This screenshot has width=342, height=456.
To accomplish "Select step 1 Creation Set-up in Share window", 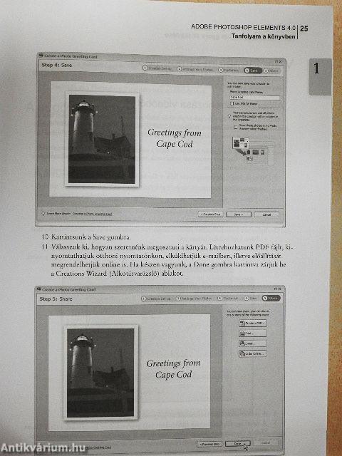I will (x=156, y=299).
